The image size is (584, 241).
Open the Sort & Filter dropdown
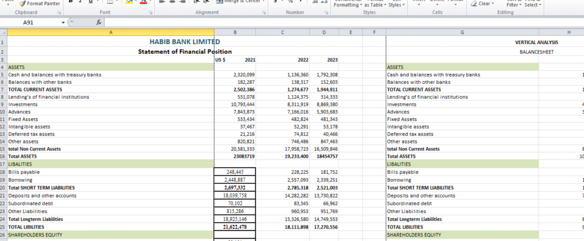(x=512, y=5)
